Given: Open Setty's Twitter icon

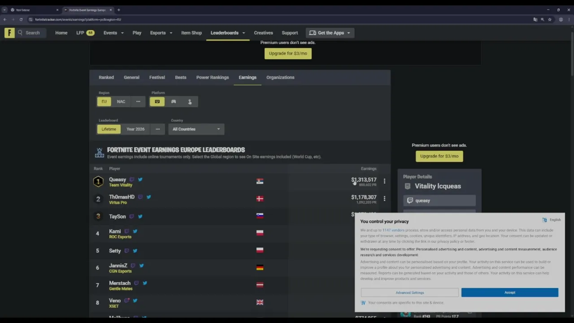Looking at the screenshot, I should (x=135, y=251).
